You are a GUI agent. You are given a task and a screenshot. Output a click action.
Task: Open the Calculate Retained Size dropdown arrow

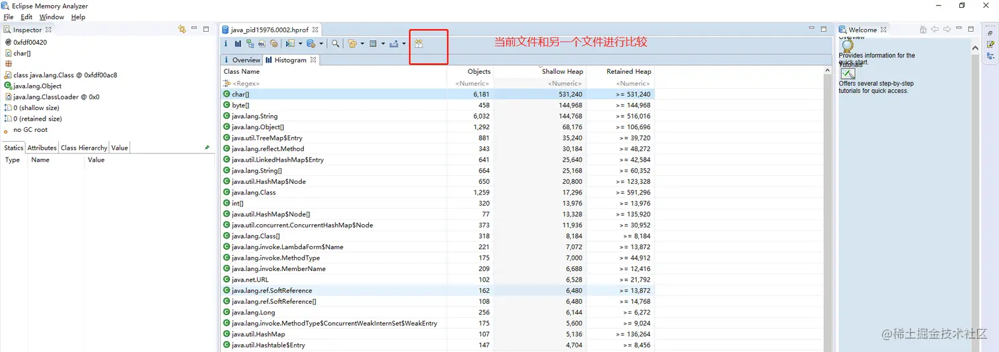(x=383, y=44)
